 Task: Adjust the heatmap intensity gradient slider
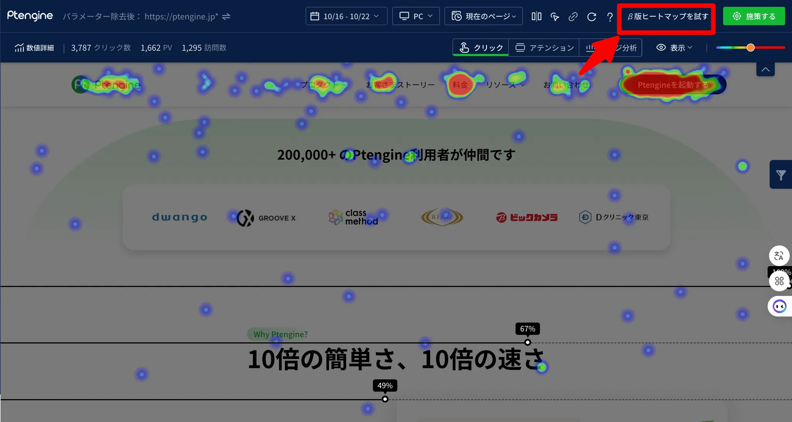(750, 47)
